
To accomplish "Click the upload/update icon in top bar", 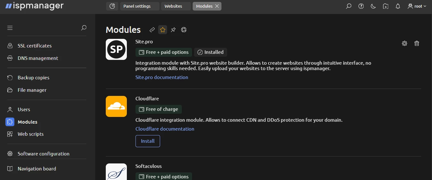I will pos(386,6).
